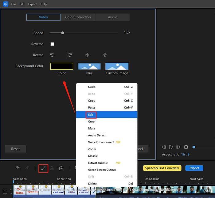Viewport: 215px width, 198px height.
Task: Flip video horizontally
Action: pyautogui.click(x=87, y=55)
